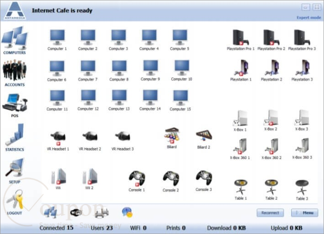Click the Prints 0 status text

coord(176,228)
